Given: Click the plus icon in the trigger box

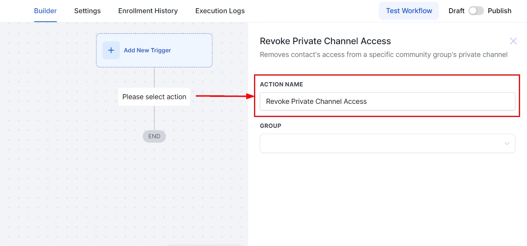Looking at the screenshot, I should tap(111, 50).
